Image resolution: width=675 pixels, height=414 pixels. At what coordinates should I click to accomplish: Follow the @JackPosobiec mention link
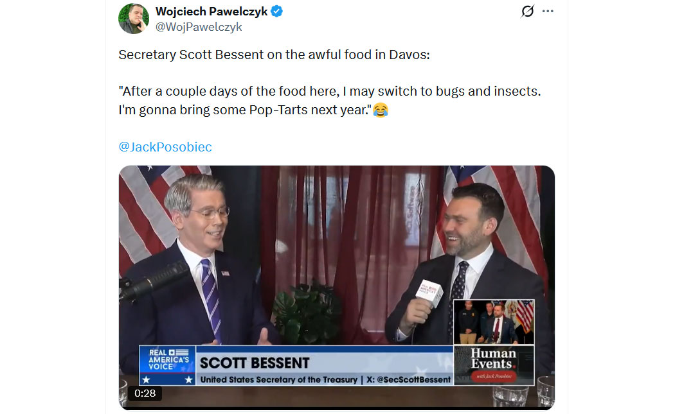coord(165,147)
